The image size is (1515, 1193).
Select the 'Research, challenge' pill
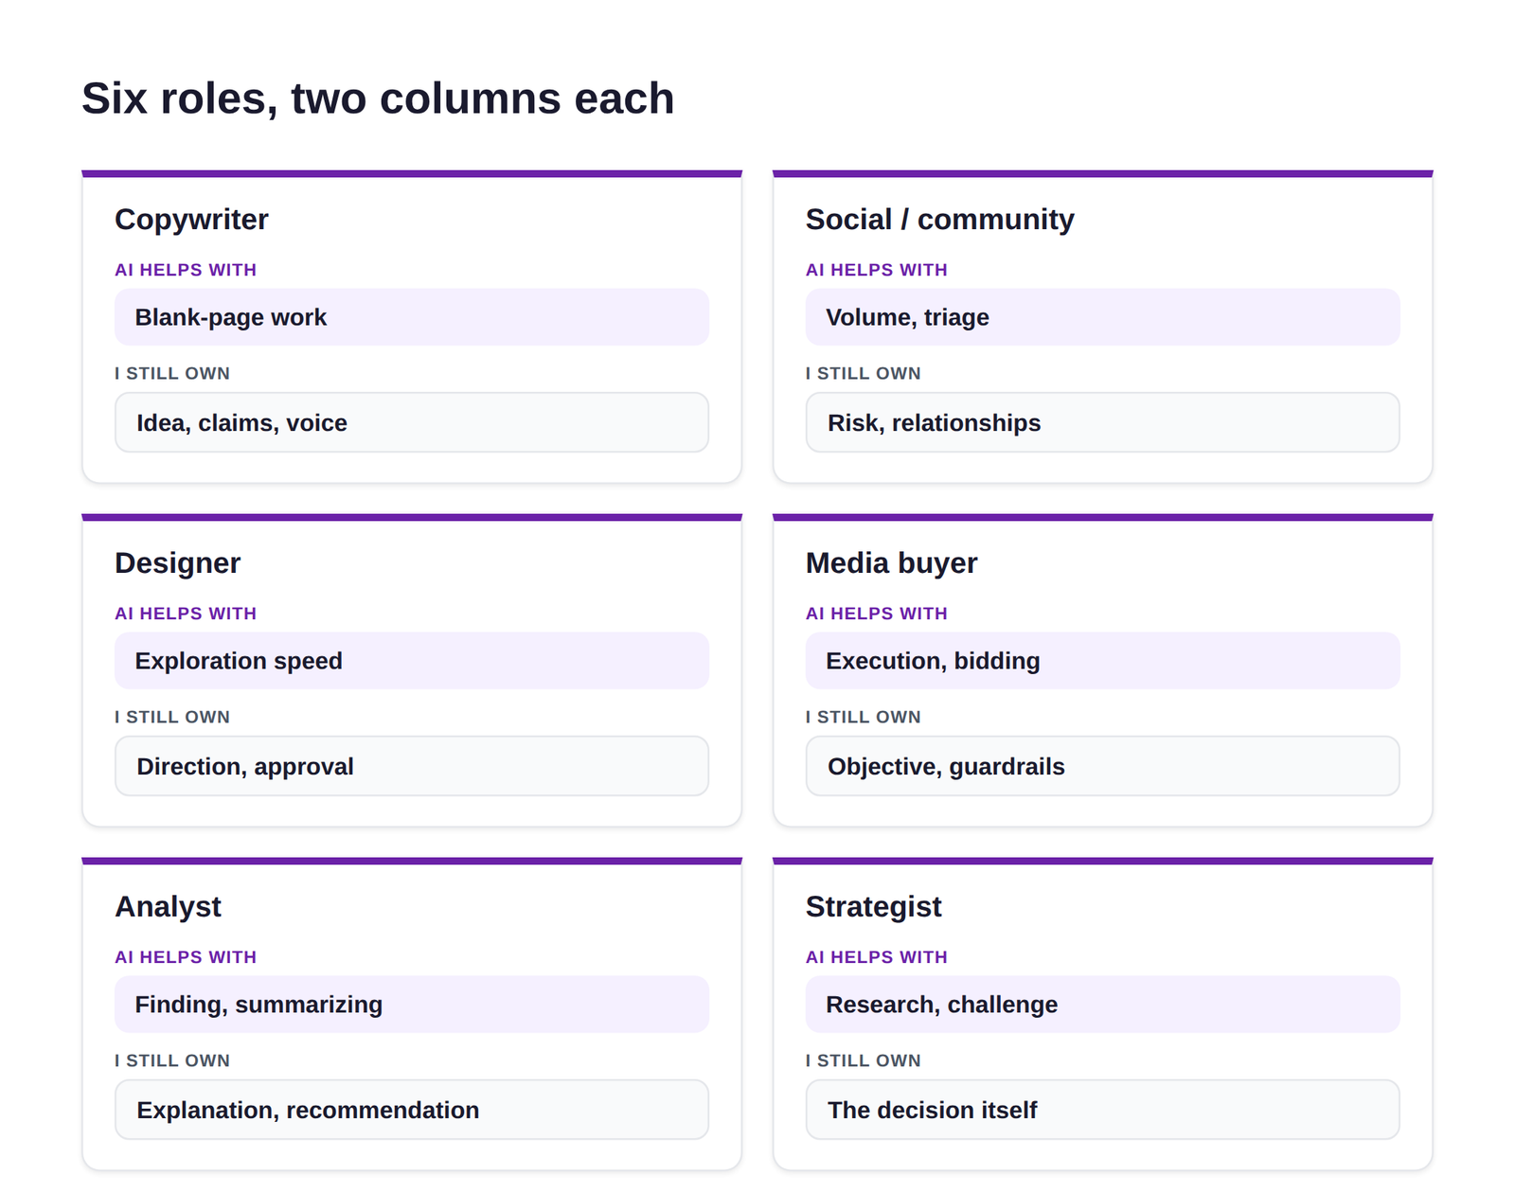coord(1103,1005)
